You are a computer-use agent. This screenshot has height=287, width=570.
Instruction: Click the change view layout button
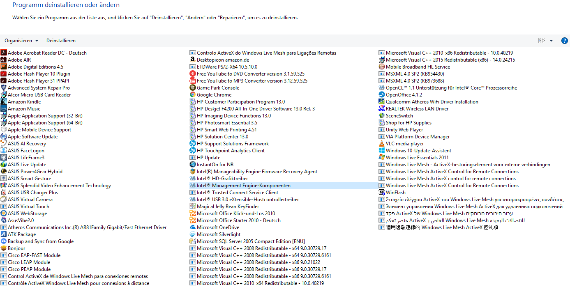pos(542,41)
